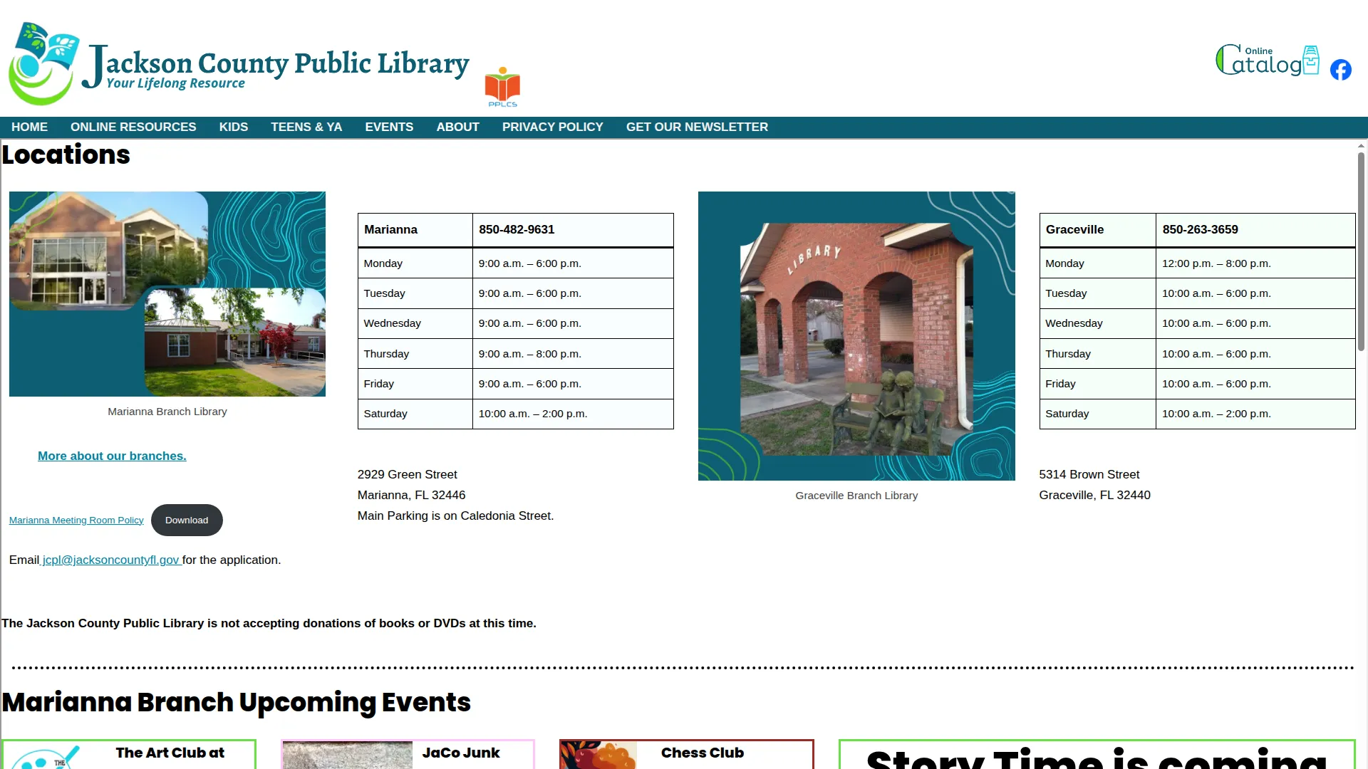Click Marianna, FL 32446 address line
Image resolution: width=1368 pixels, height=769 pixels.
click(412, 495)
